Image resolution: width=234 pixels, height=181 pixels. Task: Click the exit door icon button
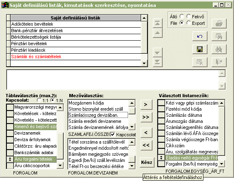pos(219,62)
